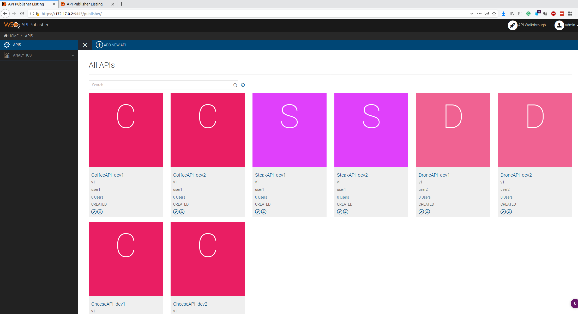
Task: Click the bookmark star in the address bar
Action: pos(494,14)
